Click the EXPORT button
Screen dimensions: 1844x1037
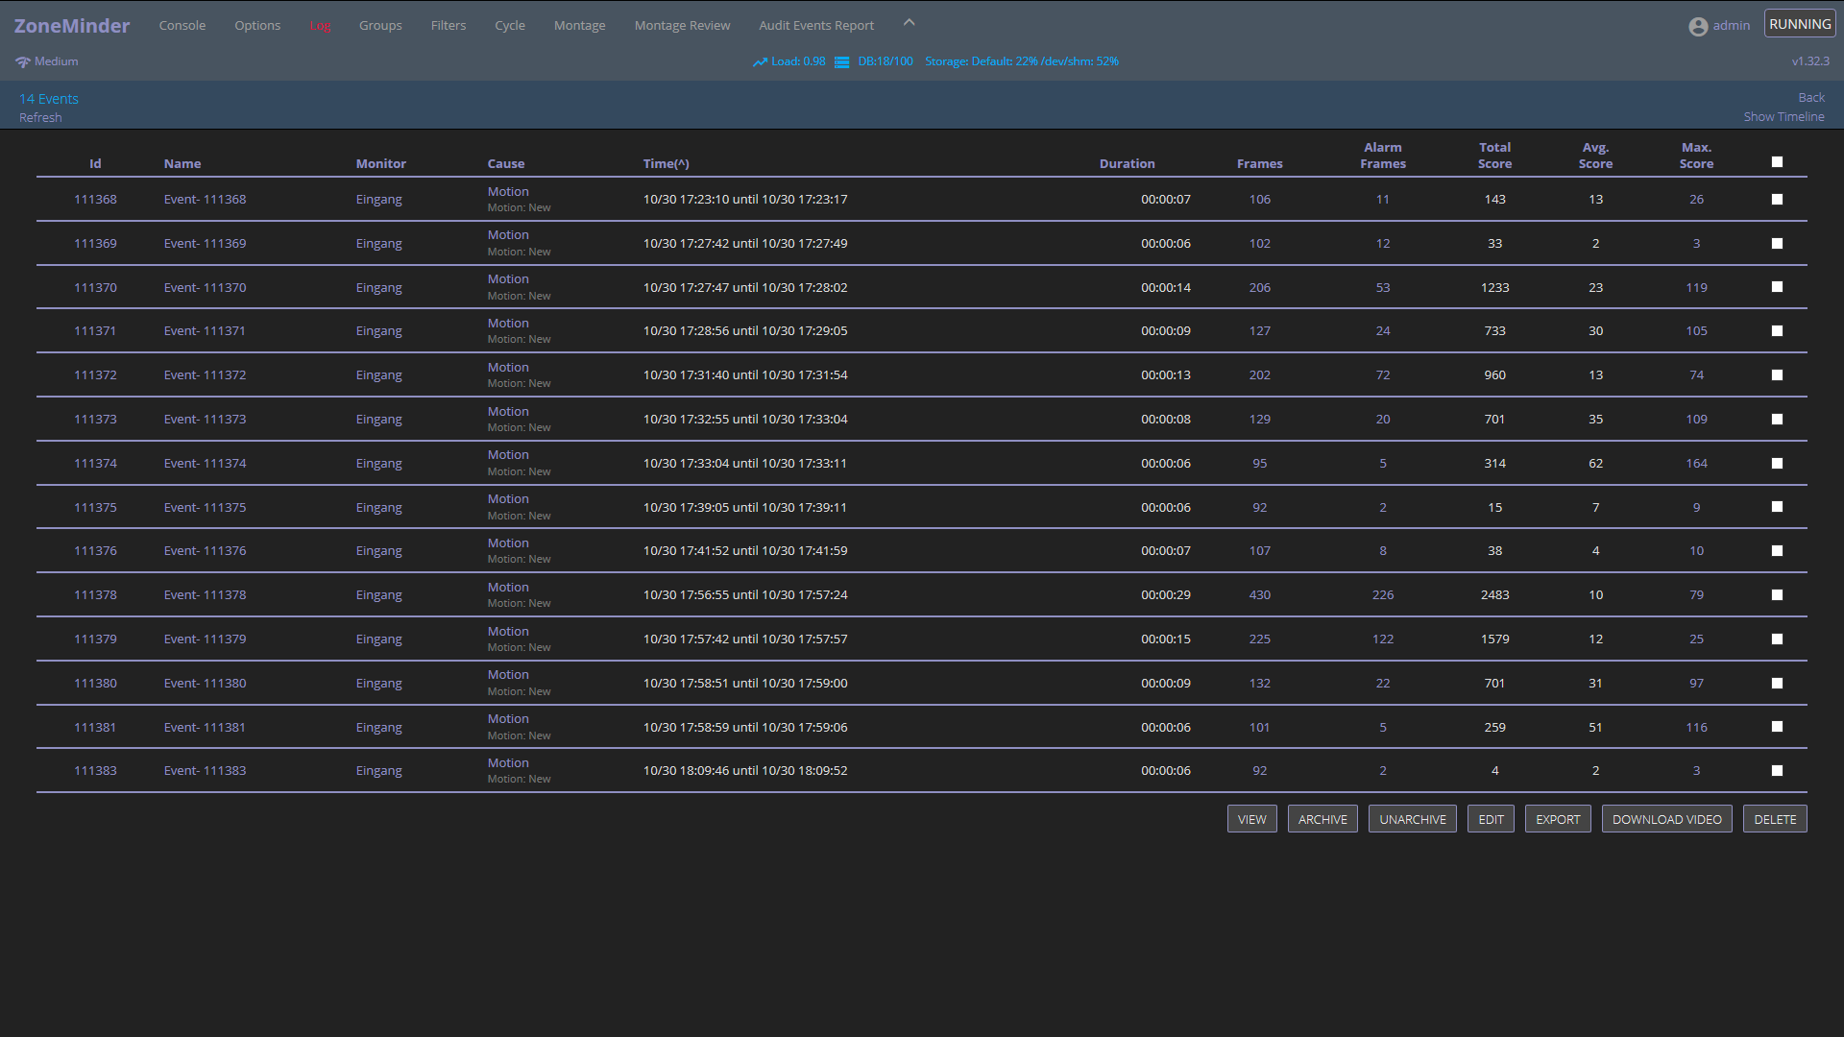click(1558, 819)
